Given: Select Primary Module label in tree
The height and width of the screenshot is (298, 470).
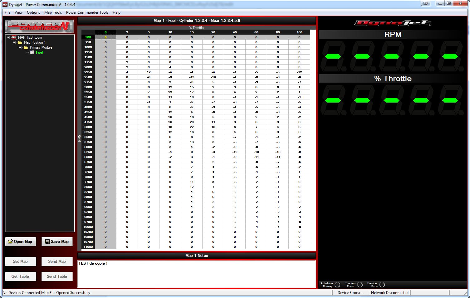Looking at the screenshot, I should coord(41,47).
